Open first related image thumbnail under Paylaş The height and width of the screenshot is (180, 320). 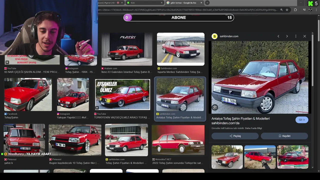coord(227,157)
